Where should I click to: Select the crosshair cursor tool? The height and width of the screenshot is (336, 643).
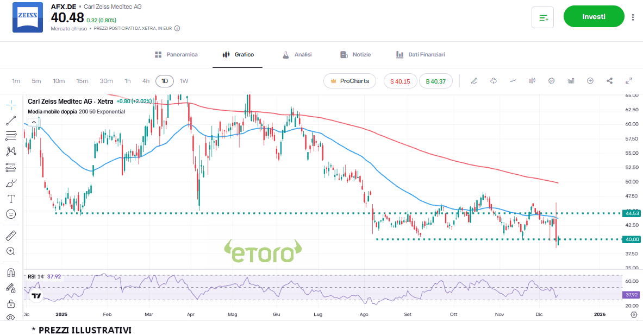tap(11, 104)
